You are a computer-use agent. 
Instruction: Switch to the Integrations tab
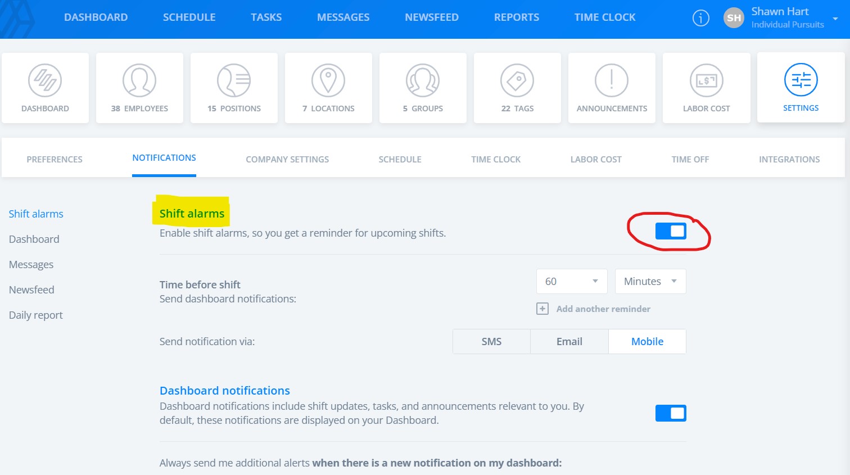pos(789,159)
